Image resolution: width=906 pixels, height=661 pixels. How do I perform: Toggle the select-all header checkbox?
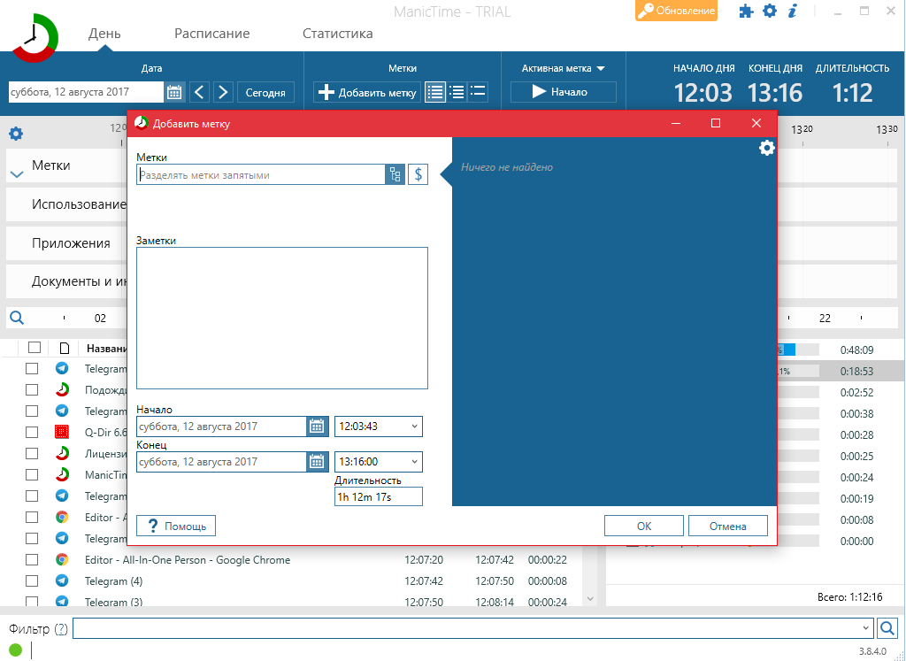point(35,347)
